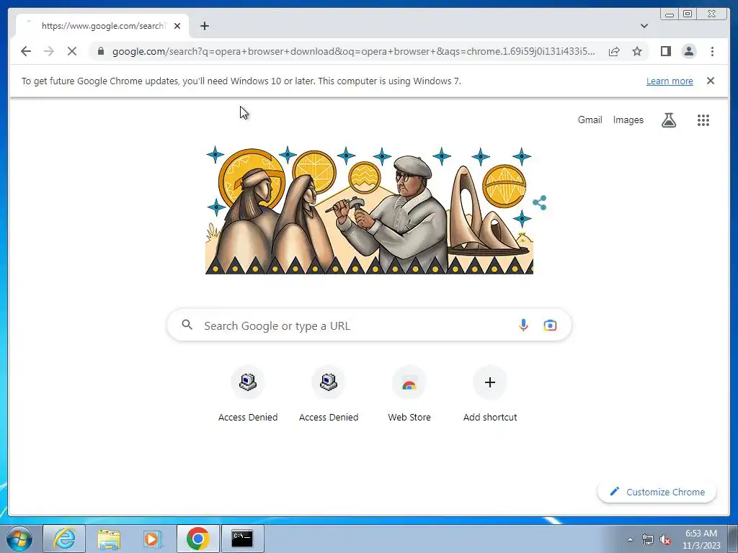Open the Gmail link
Screen dimensions: 738x553
coord(590,120)
